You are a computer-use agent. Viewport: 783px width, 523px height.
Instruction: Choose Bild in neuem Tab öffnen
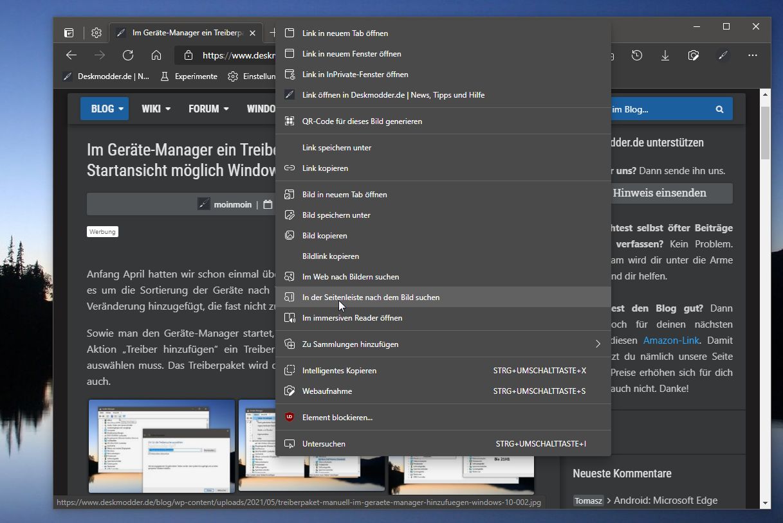point(443,195)
